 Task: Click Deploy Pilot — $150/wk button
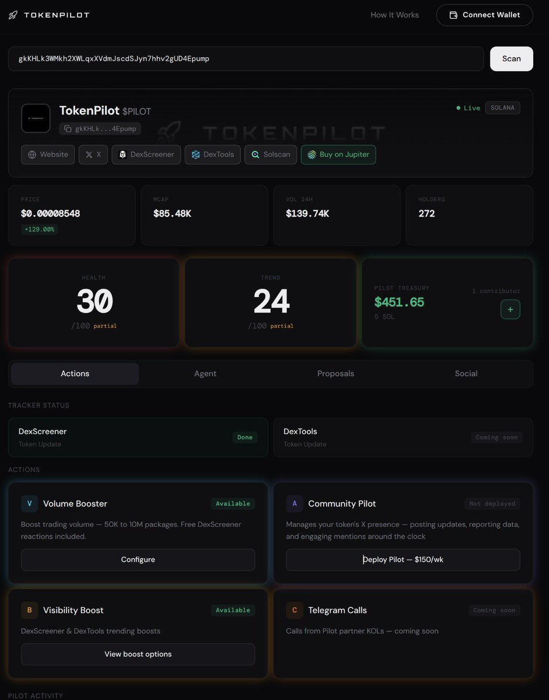(x=403, y=560)
